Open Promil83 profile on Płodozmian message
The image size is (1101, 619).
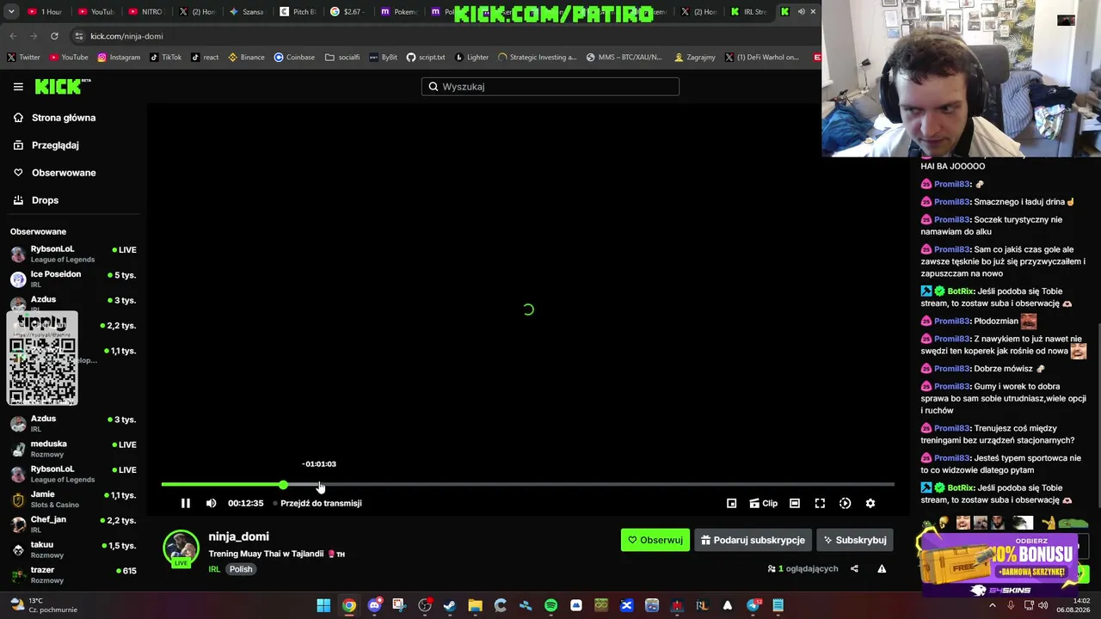(952, 322)
